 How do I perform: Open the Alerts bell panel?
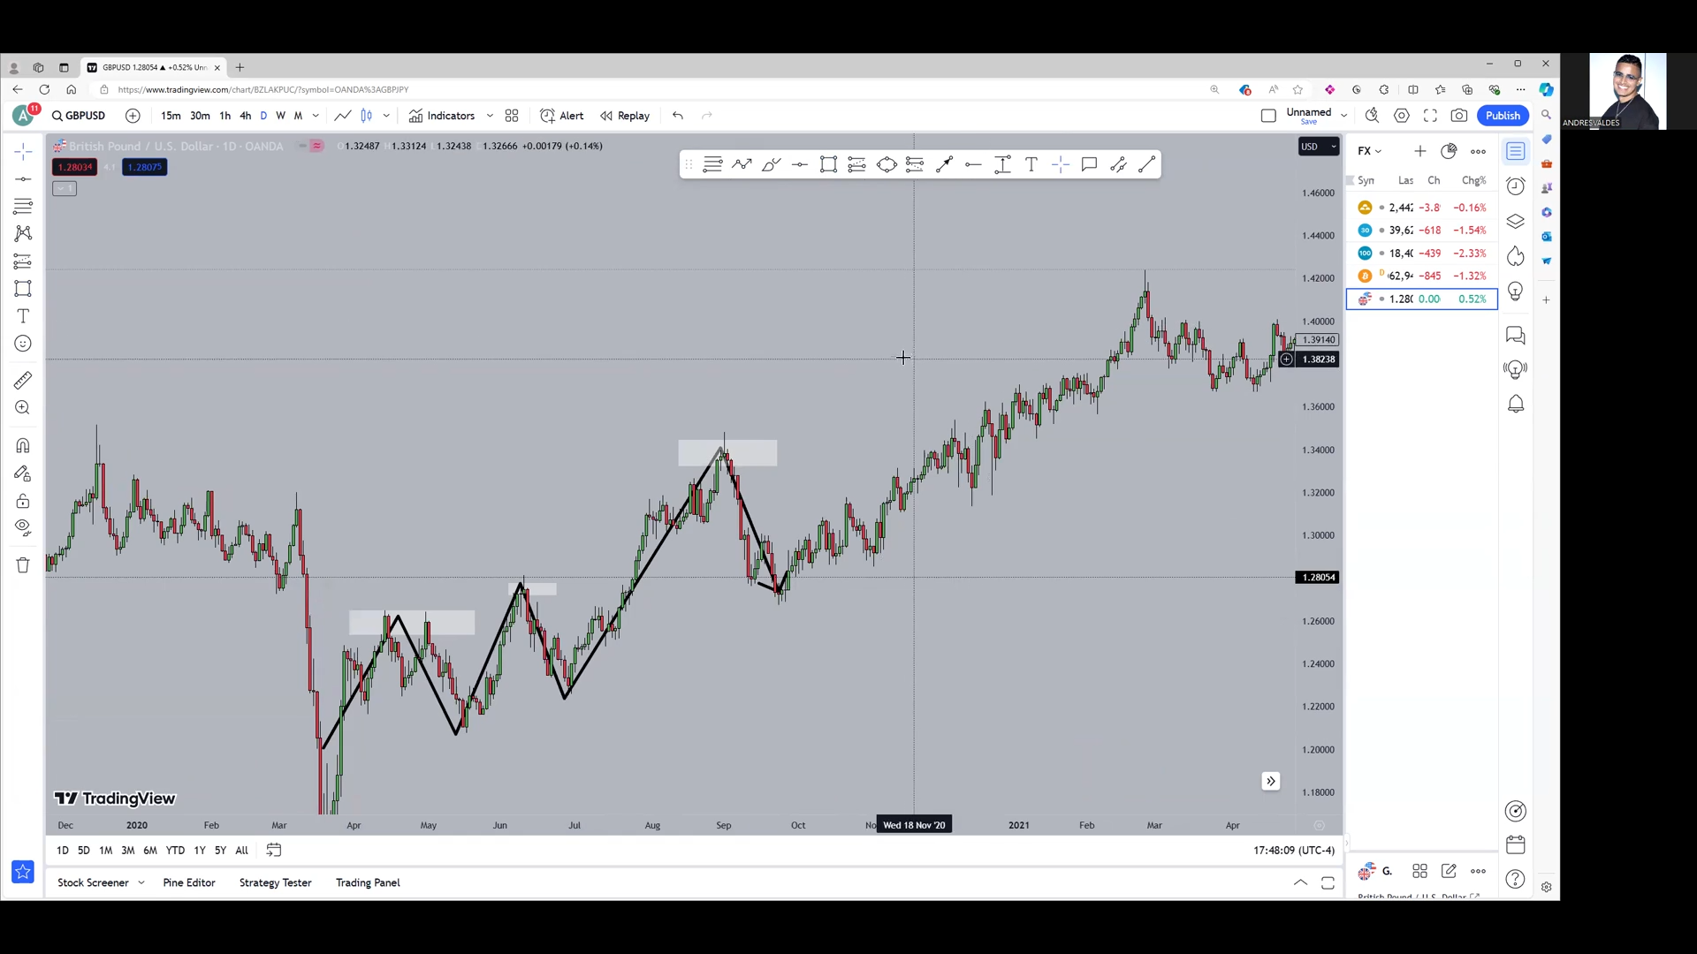(1516, 405)
